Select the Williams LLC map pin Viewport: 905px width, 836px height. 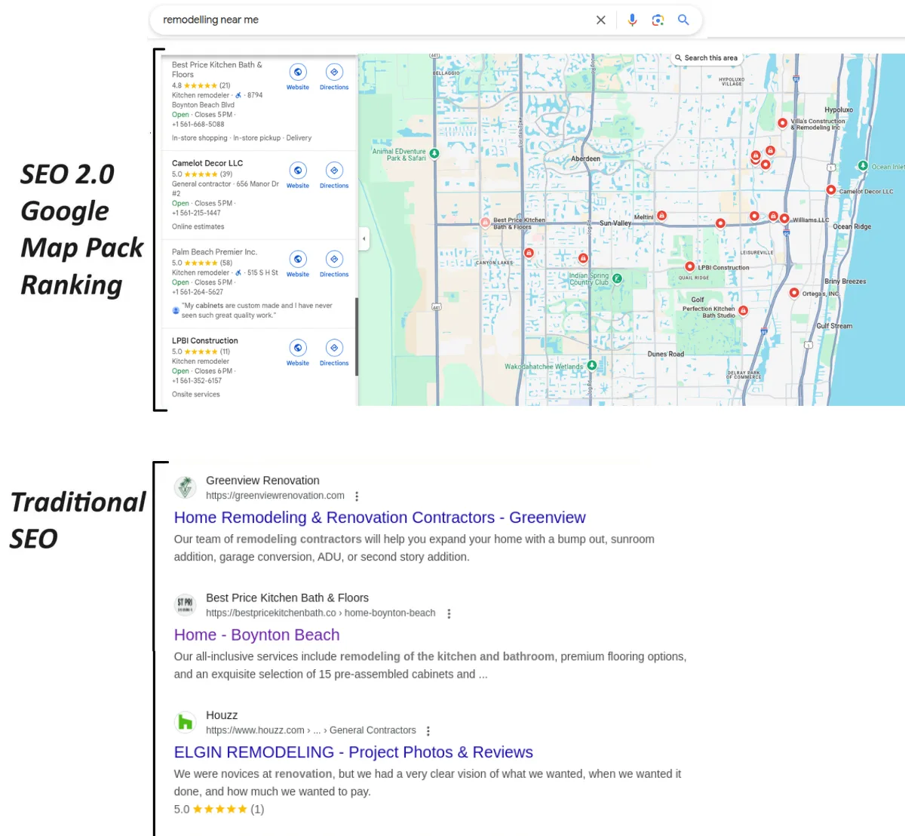tap(784, 219)
